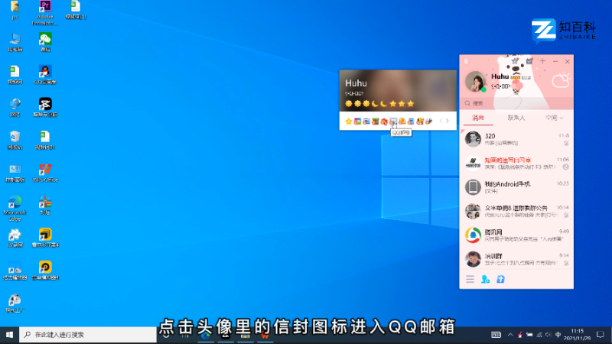Click the plus icon in the QQ title bar
Screen dimensions: 612x344
click(x=542, y=61)
